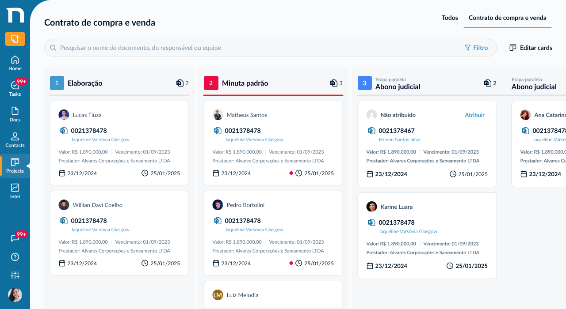Image resolution: width=566 pixels, height=309 pixels.
Task: Click the 99+ badge on Tasks
Action: coord(21,81)
